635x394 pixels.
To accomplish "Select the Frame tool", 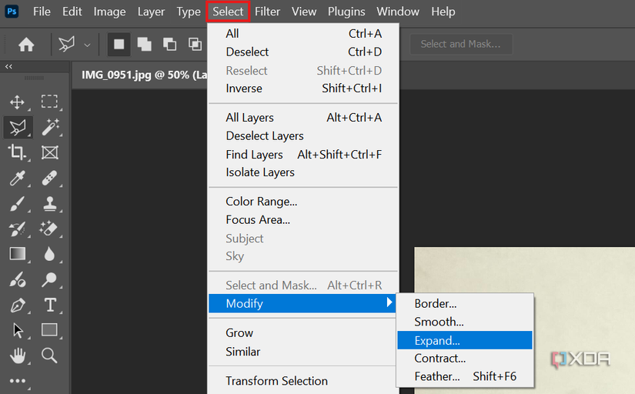I will coord(50,152).
